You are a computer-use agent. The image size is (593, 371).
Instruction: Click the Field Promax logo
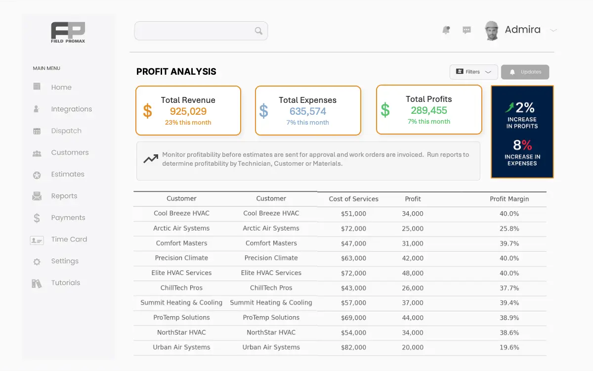[x=68, y=32]
